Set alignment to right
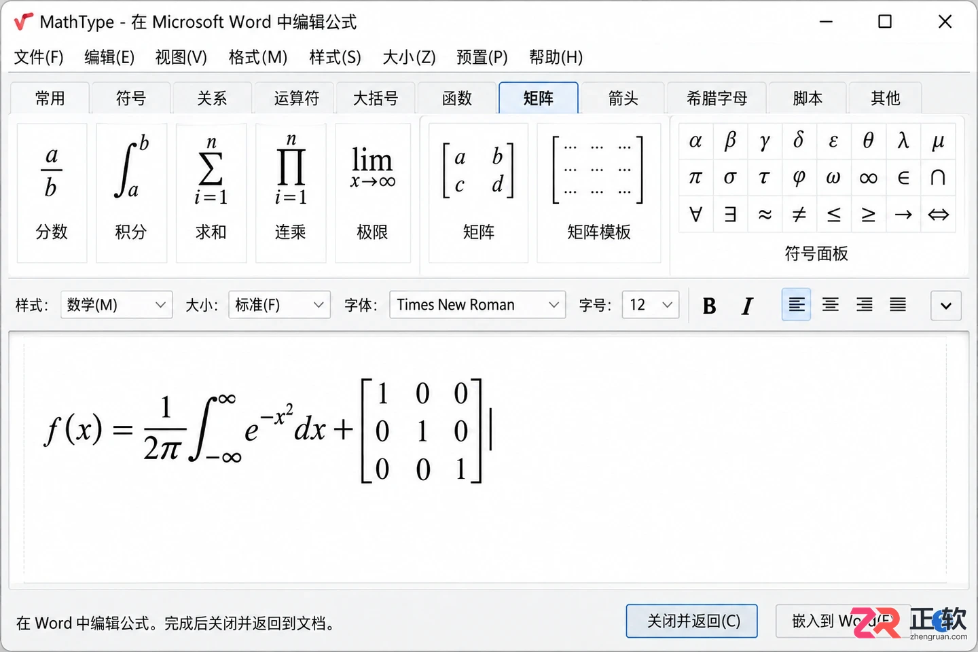978x652 pixels. 864,305
